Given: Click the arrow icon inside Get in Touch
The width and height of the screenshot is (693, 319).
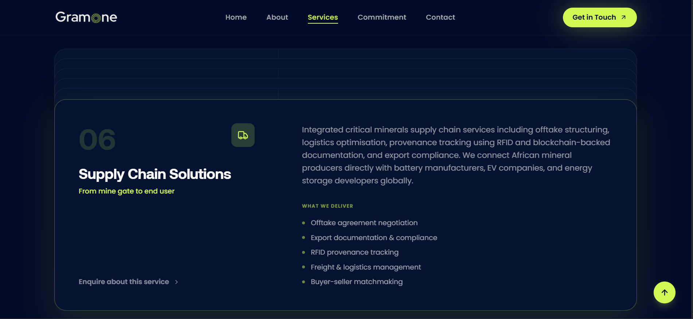Looking at the screenshot, I should click(x=623, y=17).
